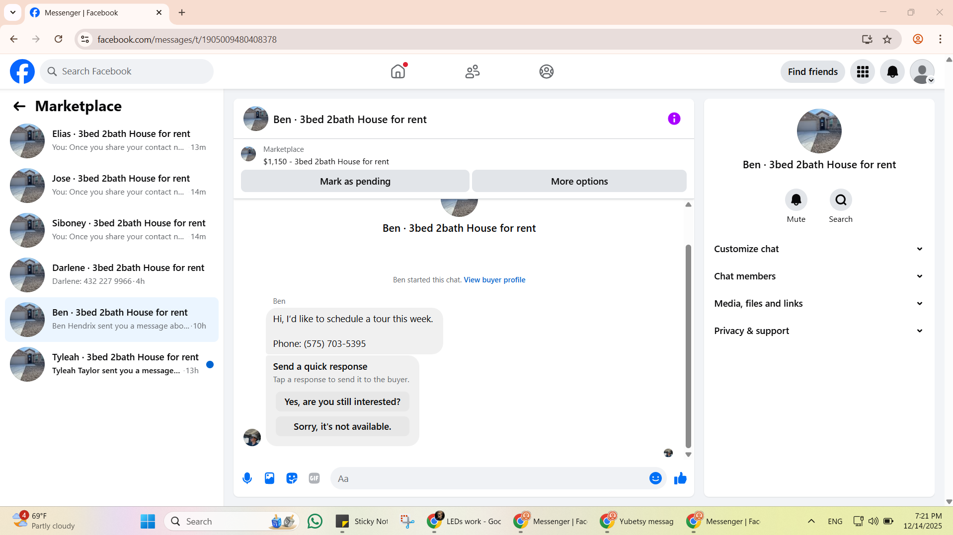Screen dimensions: 953x535
Task: Select the Ben conversation in list
Action: 112,320
